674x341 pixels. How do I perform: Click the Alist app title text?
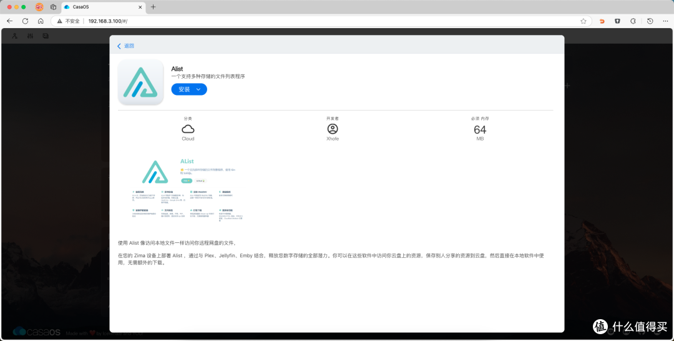tap(177, 69)
